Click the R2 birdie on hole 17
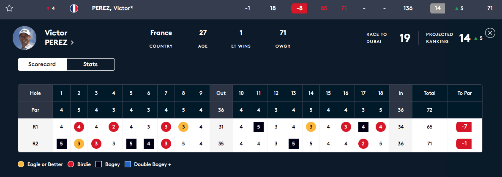This screenshot has height=177, width=502. 363,144
